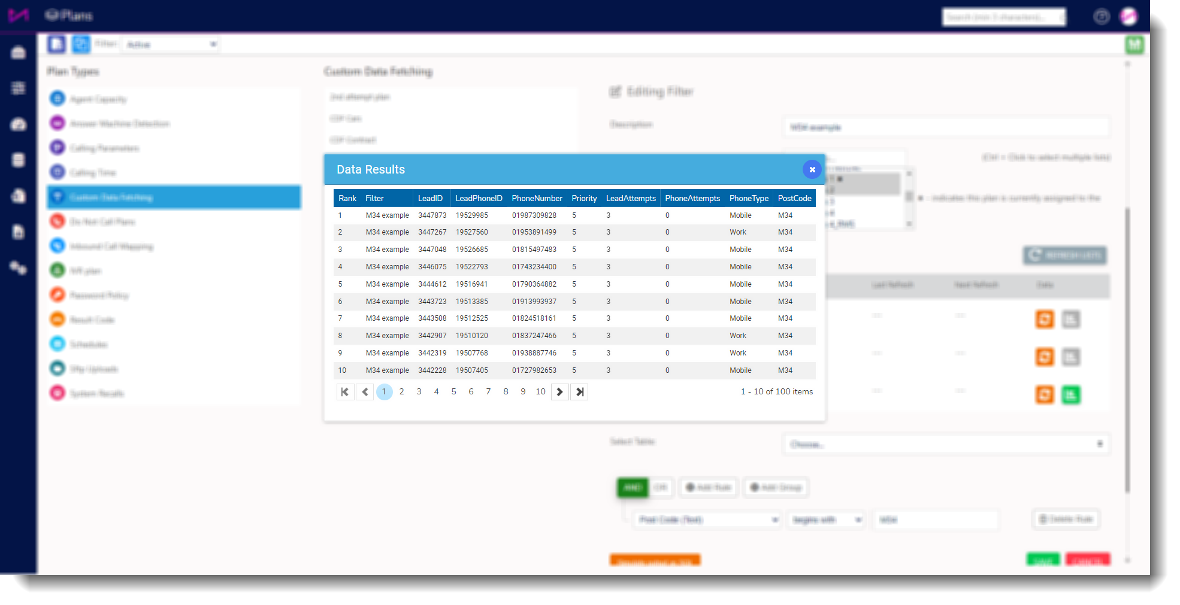Viewport: 1180px width, 605px height.
Task: Click the red Cancel button
Action: pyautogui.click(x=1088, y=560)
